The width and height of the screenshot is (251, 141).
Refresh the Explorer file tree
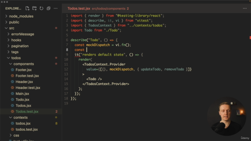coord(42,8)
